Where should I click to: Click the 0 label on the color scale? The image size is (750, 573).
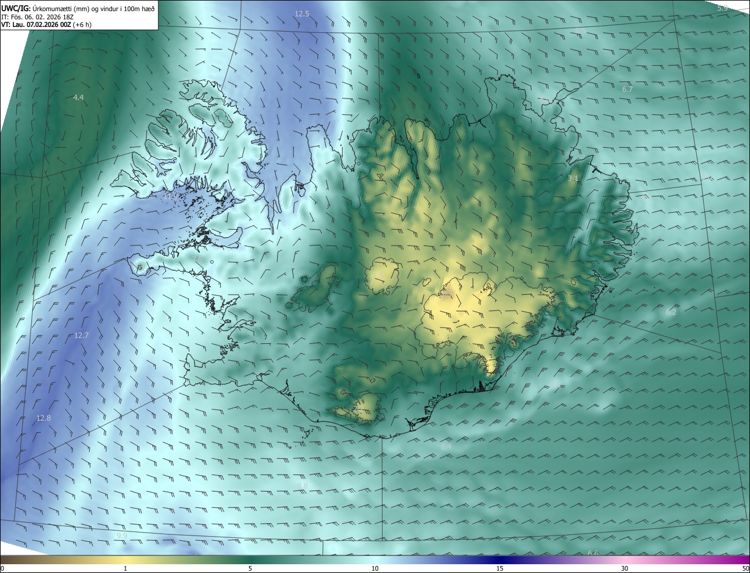click(2, 568)
